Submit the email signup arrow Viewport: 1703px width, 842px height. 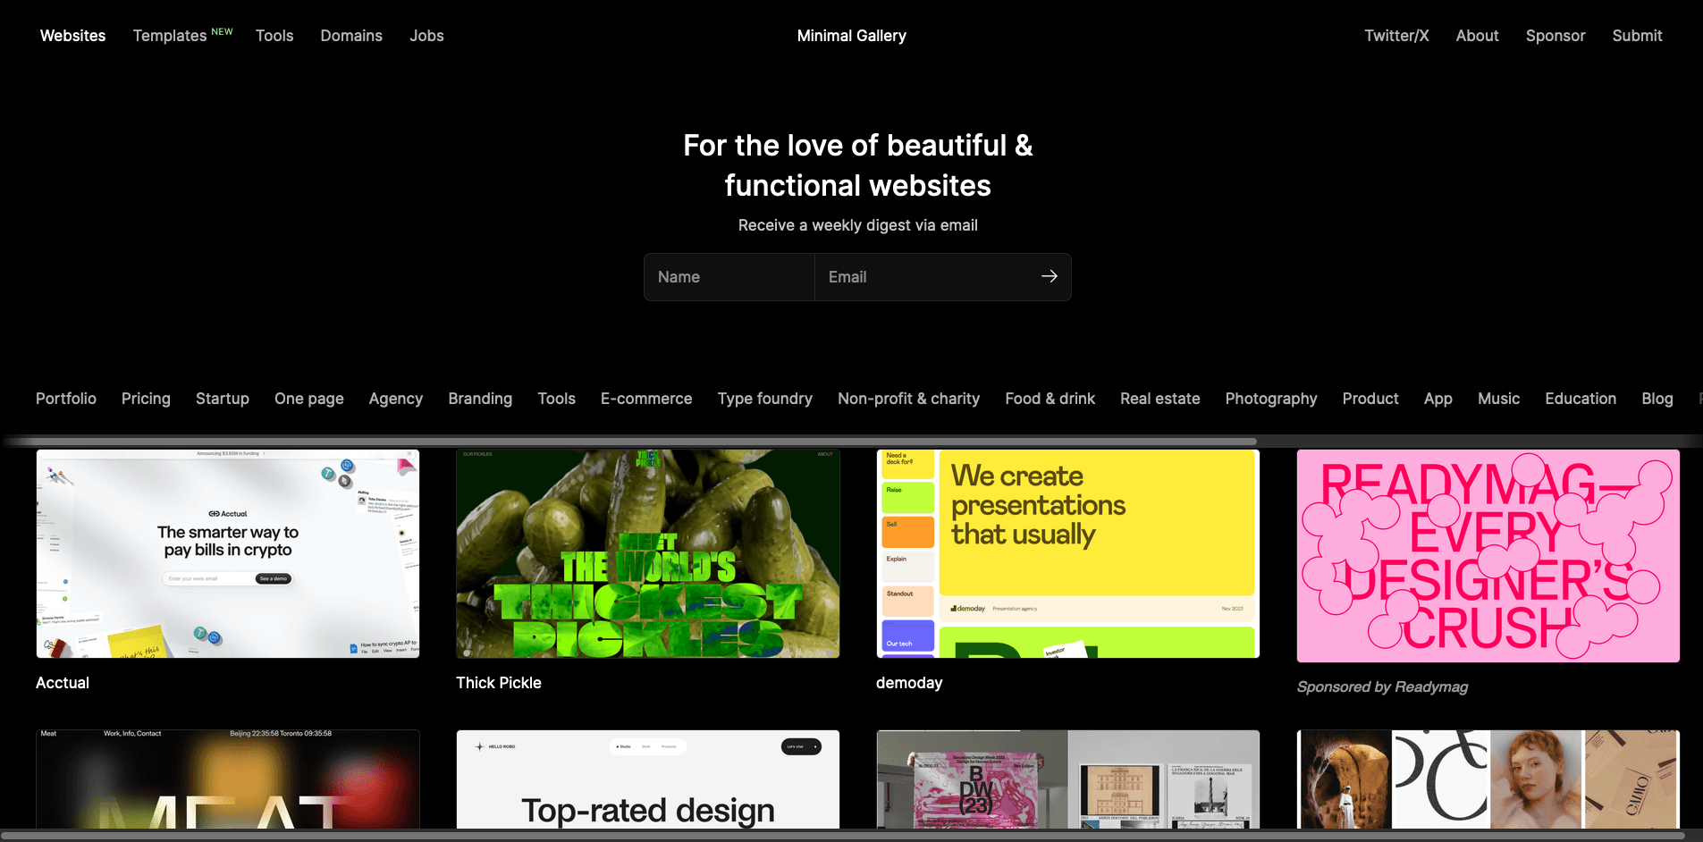click(x=1049, y=277)
